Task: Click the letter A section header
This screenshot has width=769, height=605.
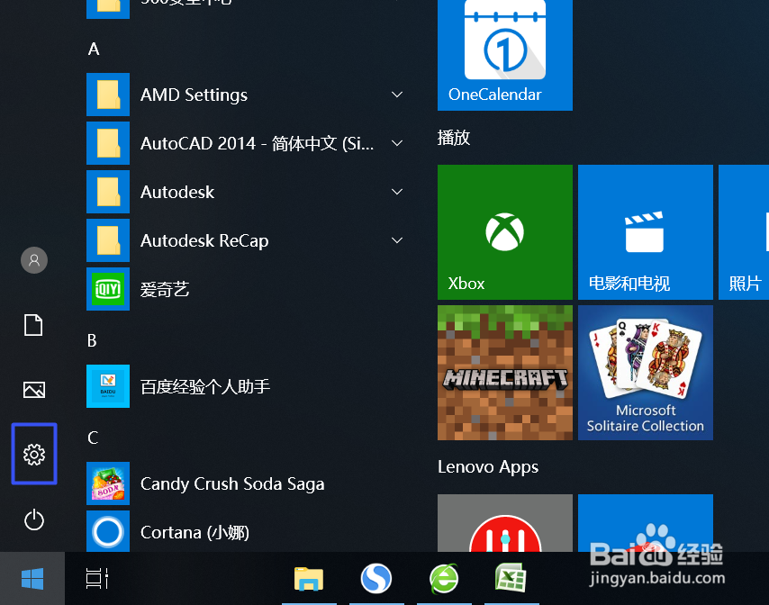Action: [94, 49]
